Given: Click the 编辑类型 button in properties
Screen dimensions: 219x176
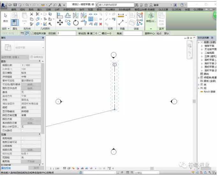Looking at the screenshot, I should point(37,57).
